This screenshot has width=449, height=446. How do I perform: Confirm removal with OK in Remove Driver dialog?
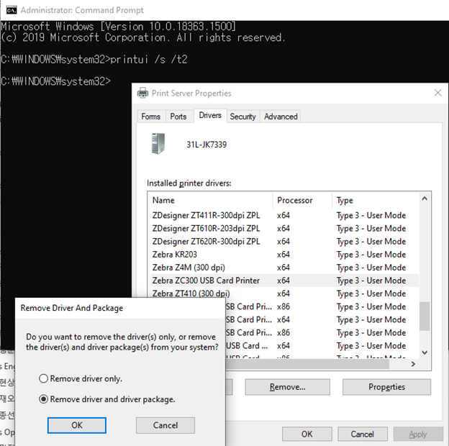[x=77, y=425]
